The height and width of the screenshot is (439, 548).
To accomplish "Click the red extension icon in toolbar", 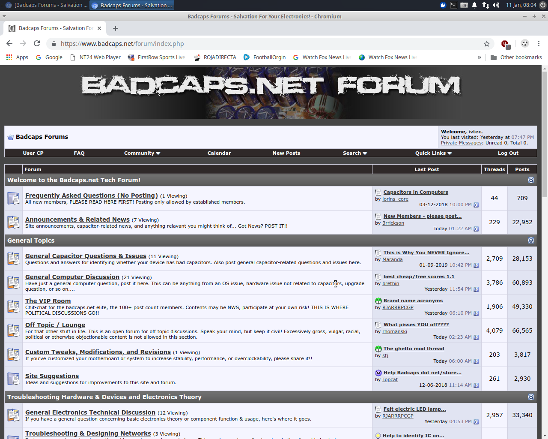I will (x=505, y=44).
